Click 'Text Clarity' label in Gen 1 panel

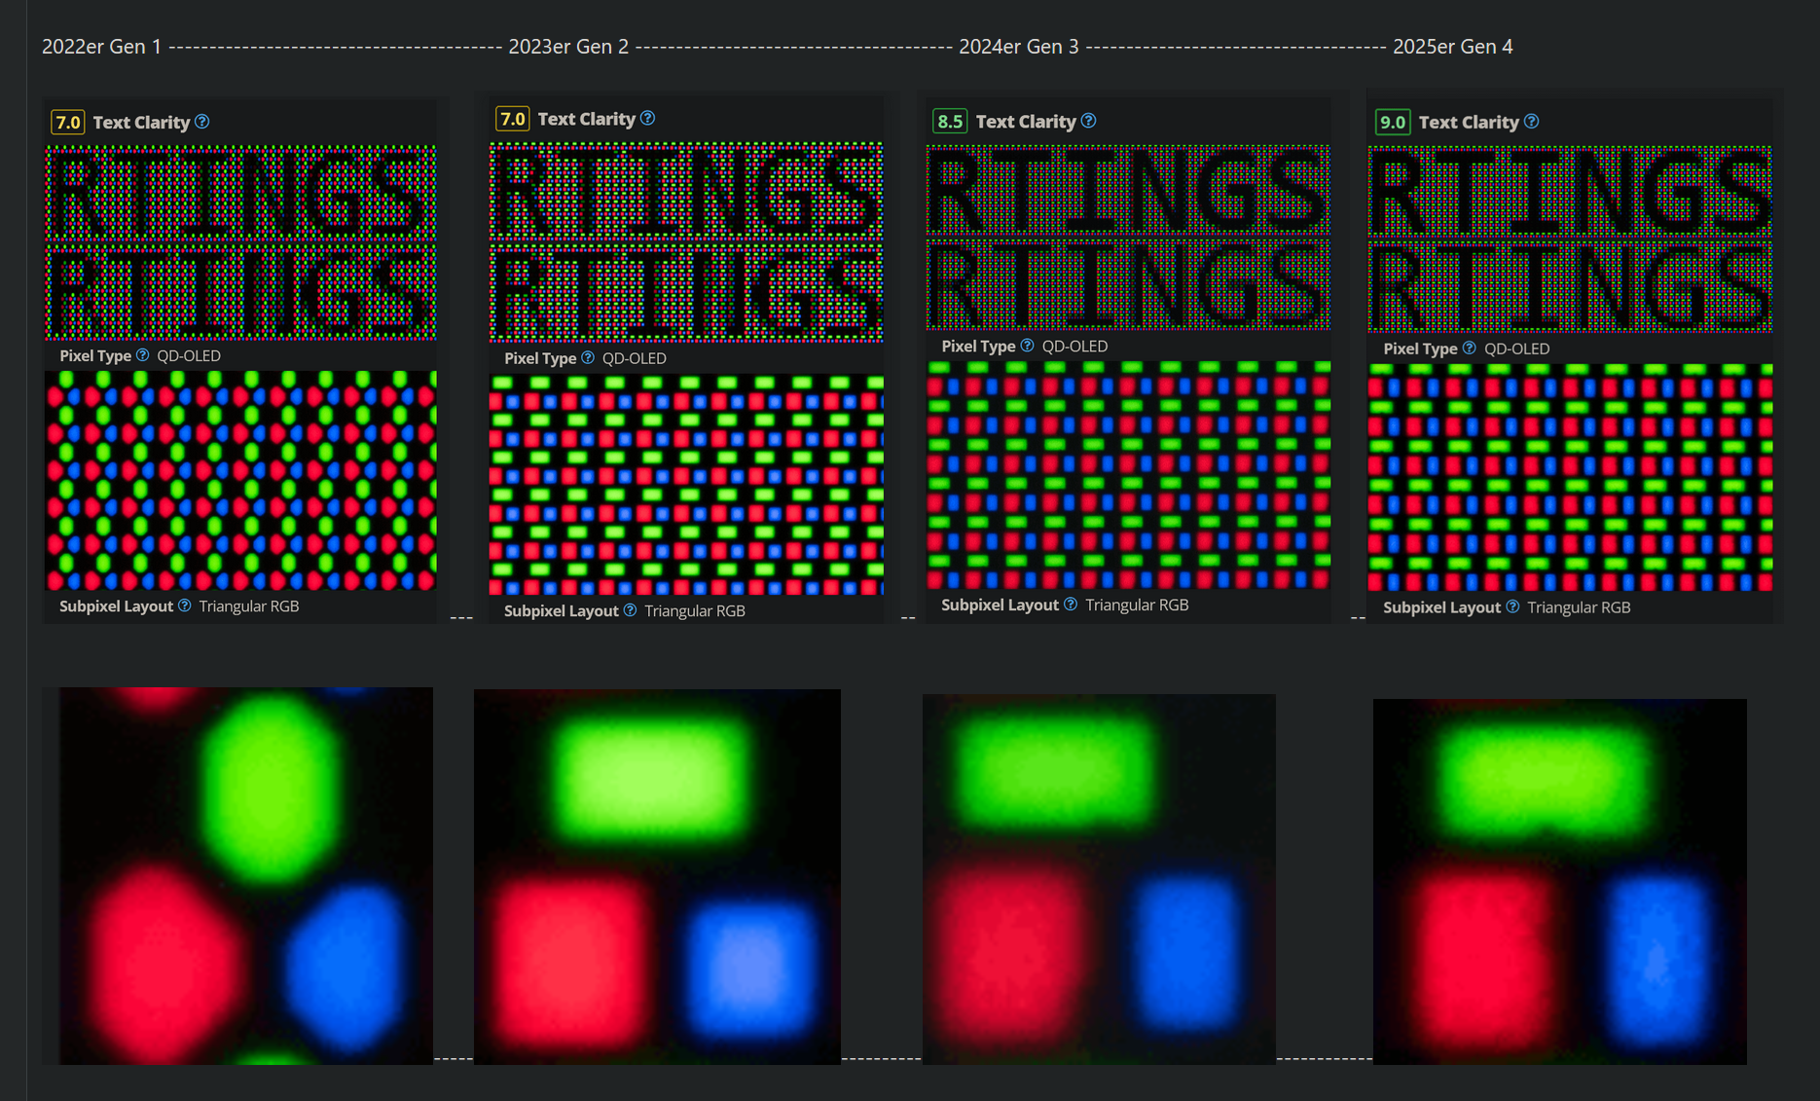pyautogui.click(x=141, y=123)
